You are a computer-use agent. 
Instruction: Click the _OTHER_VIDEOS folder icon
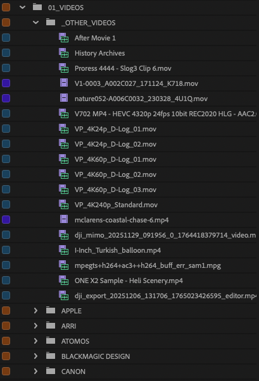(51, 22)
